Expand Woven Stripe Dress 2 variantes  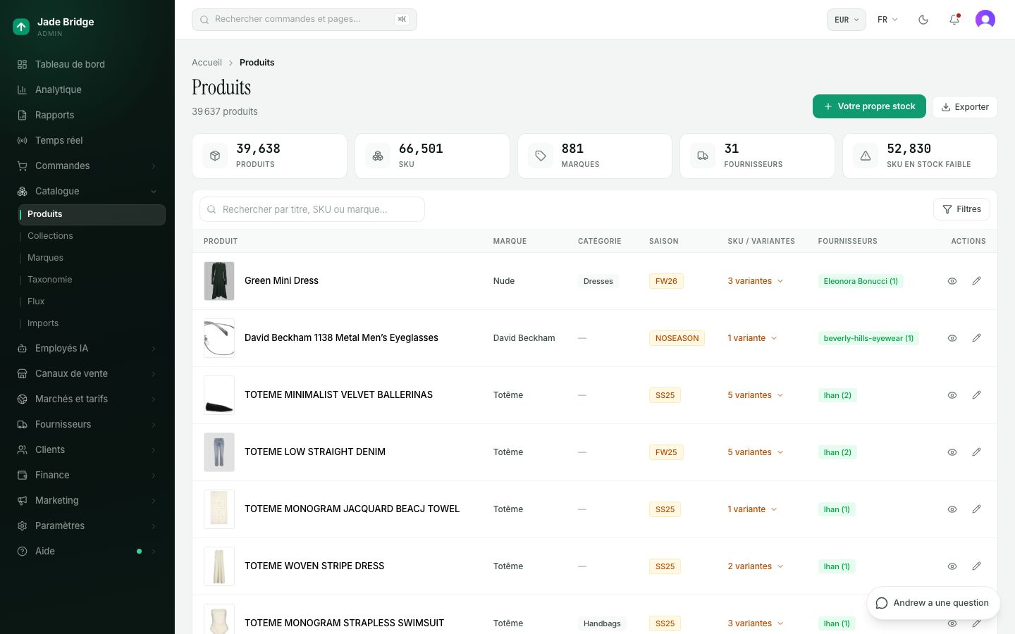(756, 566)
